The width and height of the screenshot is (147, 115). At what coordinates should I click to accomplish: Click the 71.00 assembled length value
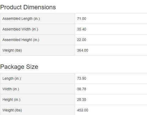[81, 19]
